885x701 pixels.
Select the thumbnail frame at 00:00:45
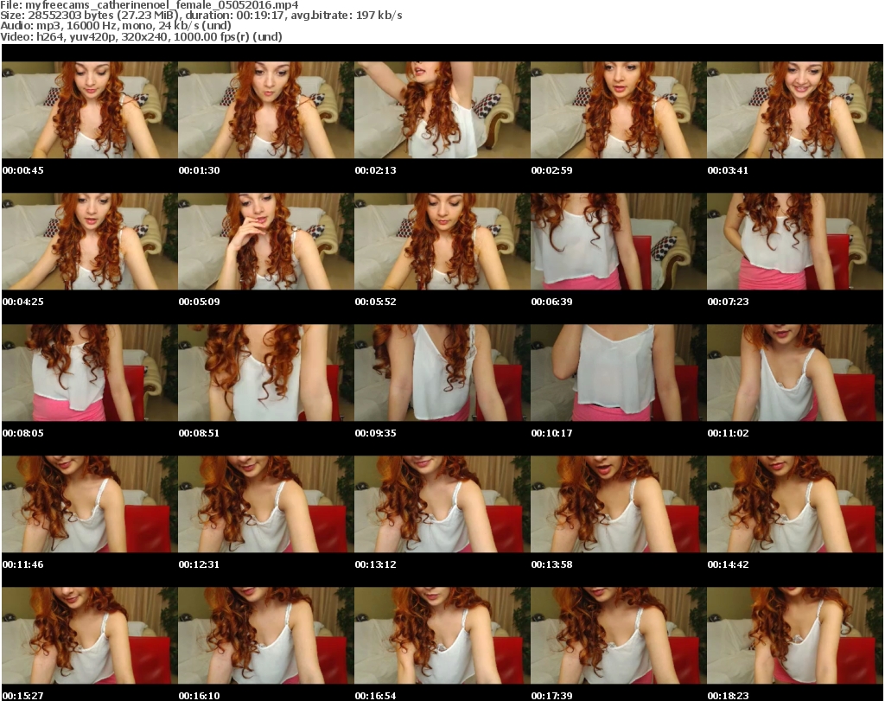[89, 110]
